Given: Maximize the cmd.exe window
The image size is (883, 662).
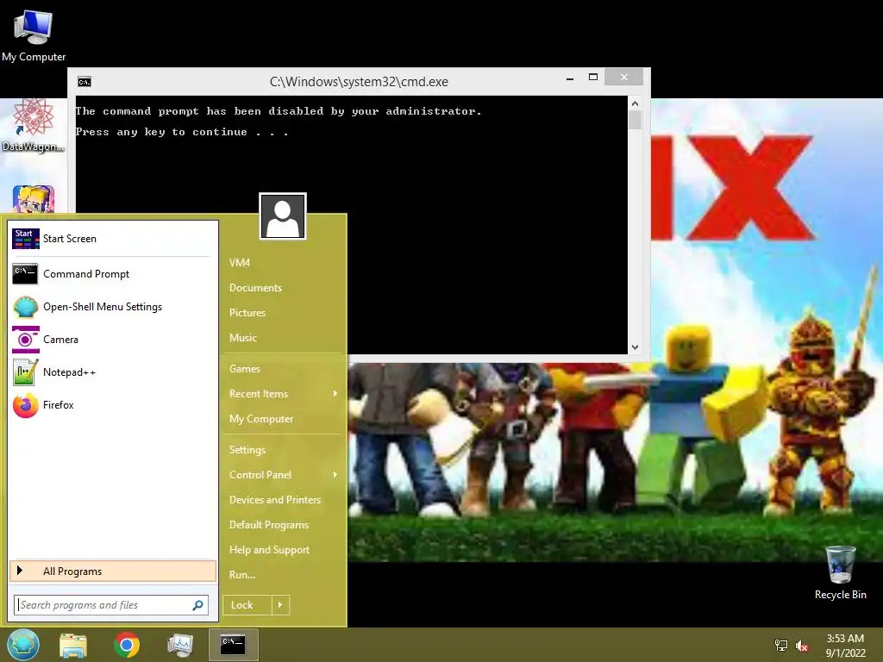Looking at the screenshot, I should pyautogui.click(x=593, y=78).
